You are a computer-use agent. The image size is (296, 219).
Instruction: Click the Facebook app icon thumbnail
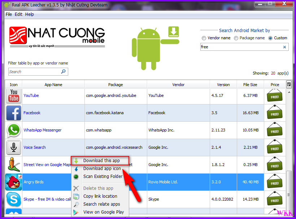[x=14, y=113]
